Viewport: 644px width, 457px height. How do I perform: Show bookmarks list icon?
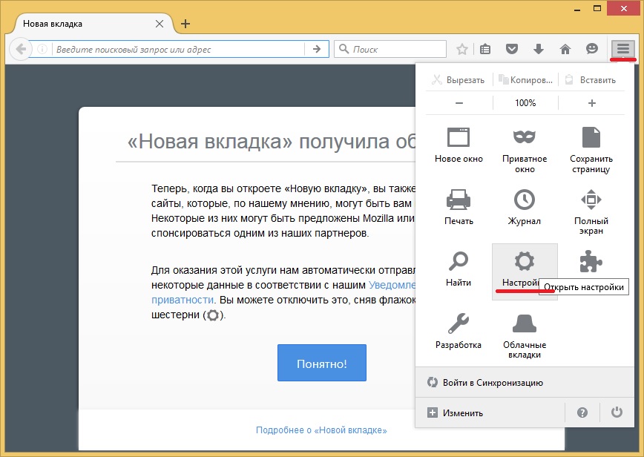485,49
